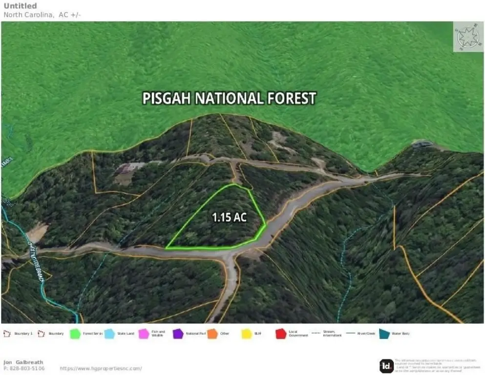Click the North Carolina, AC +/- subtitle
The height and width of the screenshot is (375, 485).
pos(42,14)
